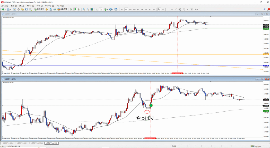This screenshot has width=270, height=148.
Task: Switch to the USDJPY-cd,M15 tab
Action: (x=37, y=143)
